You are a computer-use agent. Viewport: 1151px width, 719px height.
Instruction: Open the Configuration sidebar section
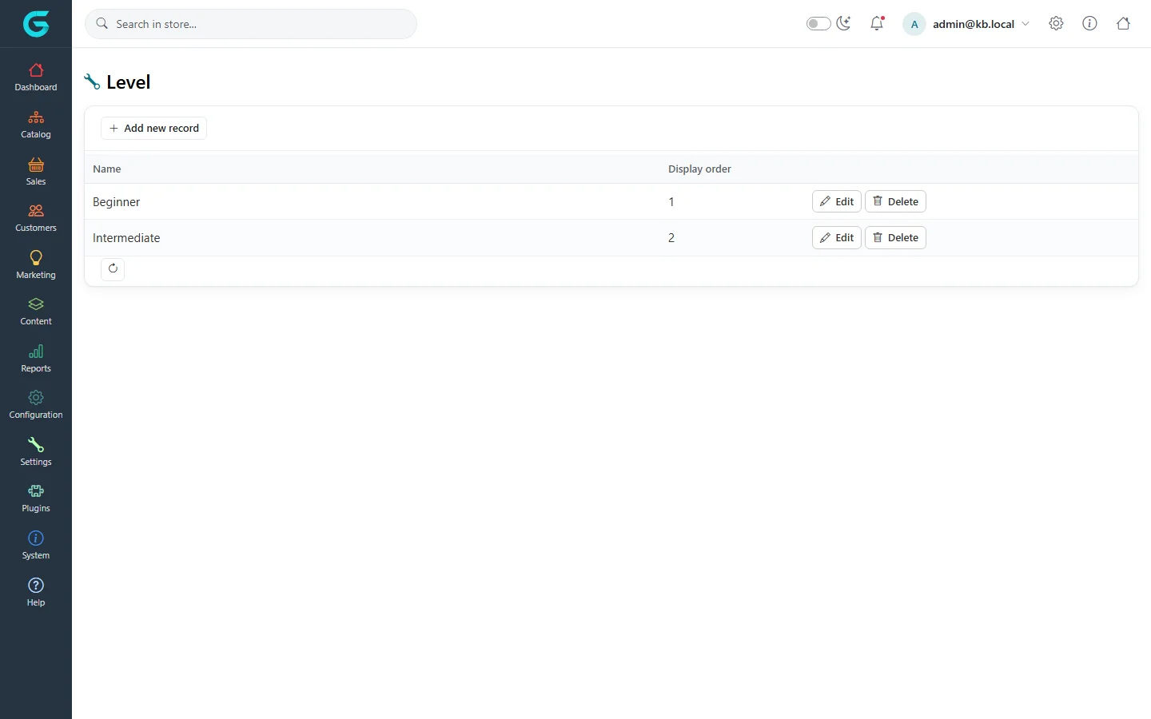tap(36, 405)
